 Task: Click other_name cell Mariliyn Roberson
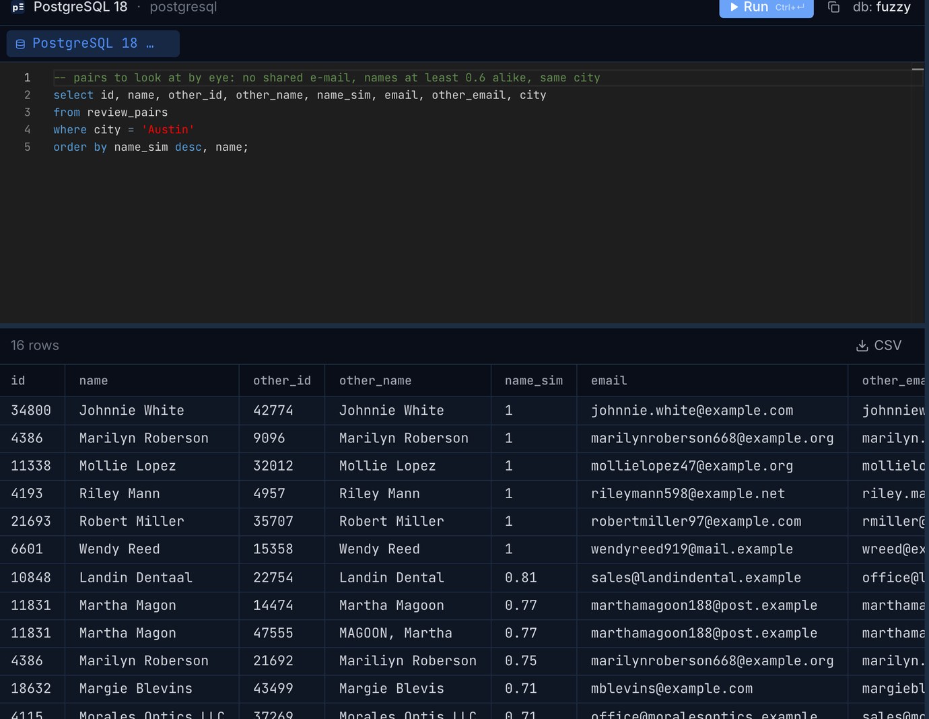408,660
